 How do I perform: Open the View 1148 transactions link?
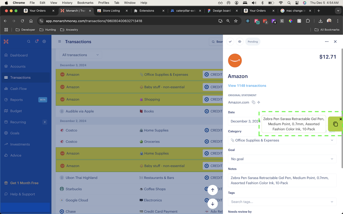click(x=247, y=85)
